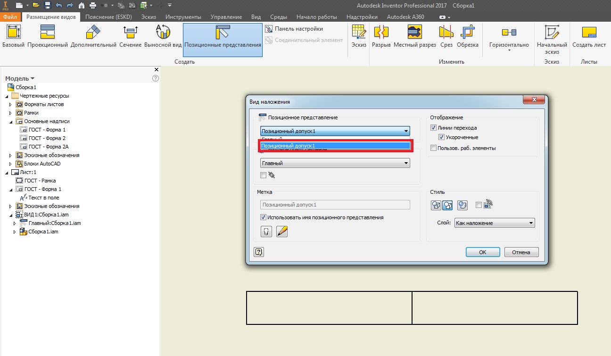Screen dimensions: 611x356
Task: Toggle the checkbox in the Стиль group
Action: coord(479,205)
